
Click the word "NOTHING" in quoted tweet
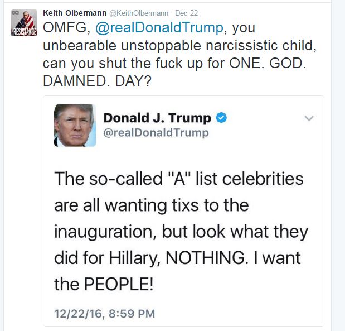point(192,258)
